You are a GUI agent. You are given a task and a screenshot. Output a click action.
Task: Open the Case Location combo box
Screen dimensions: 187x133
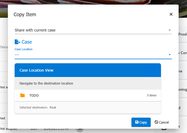pos(93,55)
